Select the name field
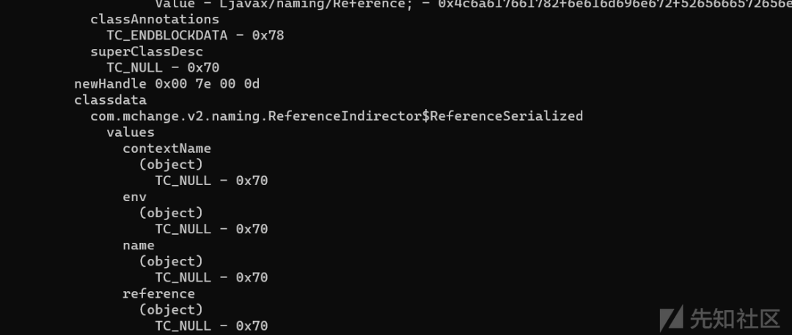 coord(139,245)
